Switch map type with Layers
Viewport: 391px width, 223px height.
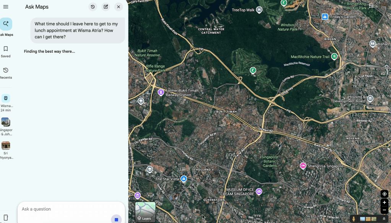pyautogui.click(x=145, y=212)
